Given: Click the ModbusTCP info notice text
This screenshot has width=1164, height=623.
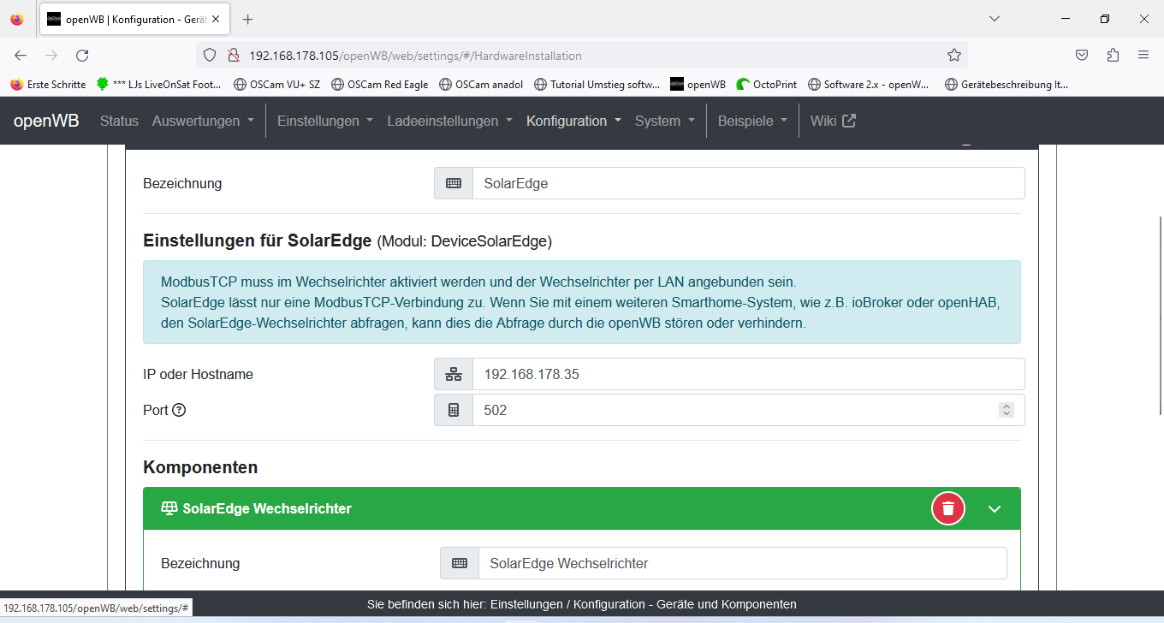Looking at the screenshot, I should (582, 302).
